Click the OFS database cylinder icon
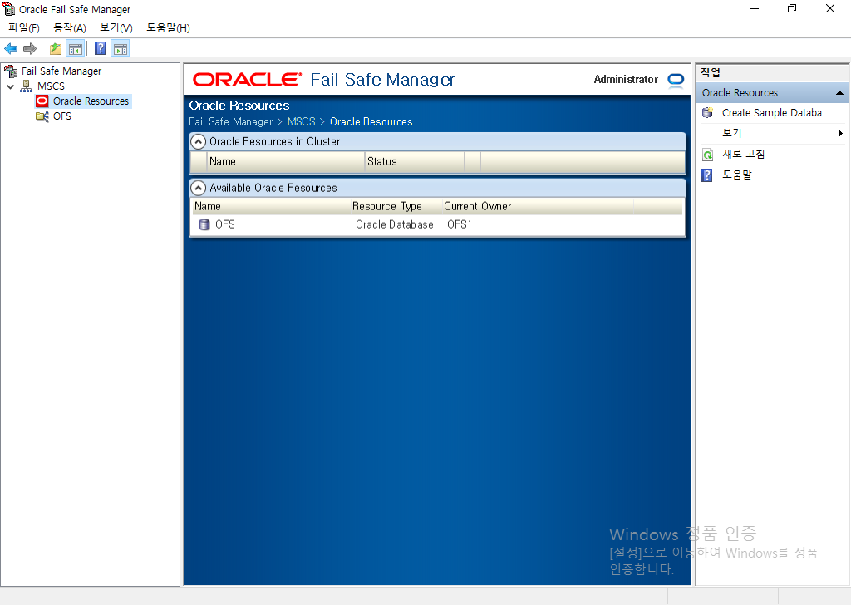The image size is (851, 605). (204, 224)
